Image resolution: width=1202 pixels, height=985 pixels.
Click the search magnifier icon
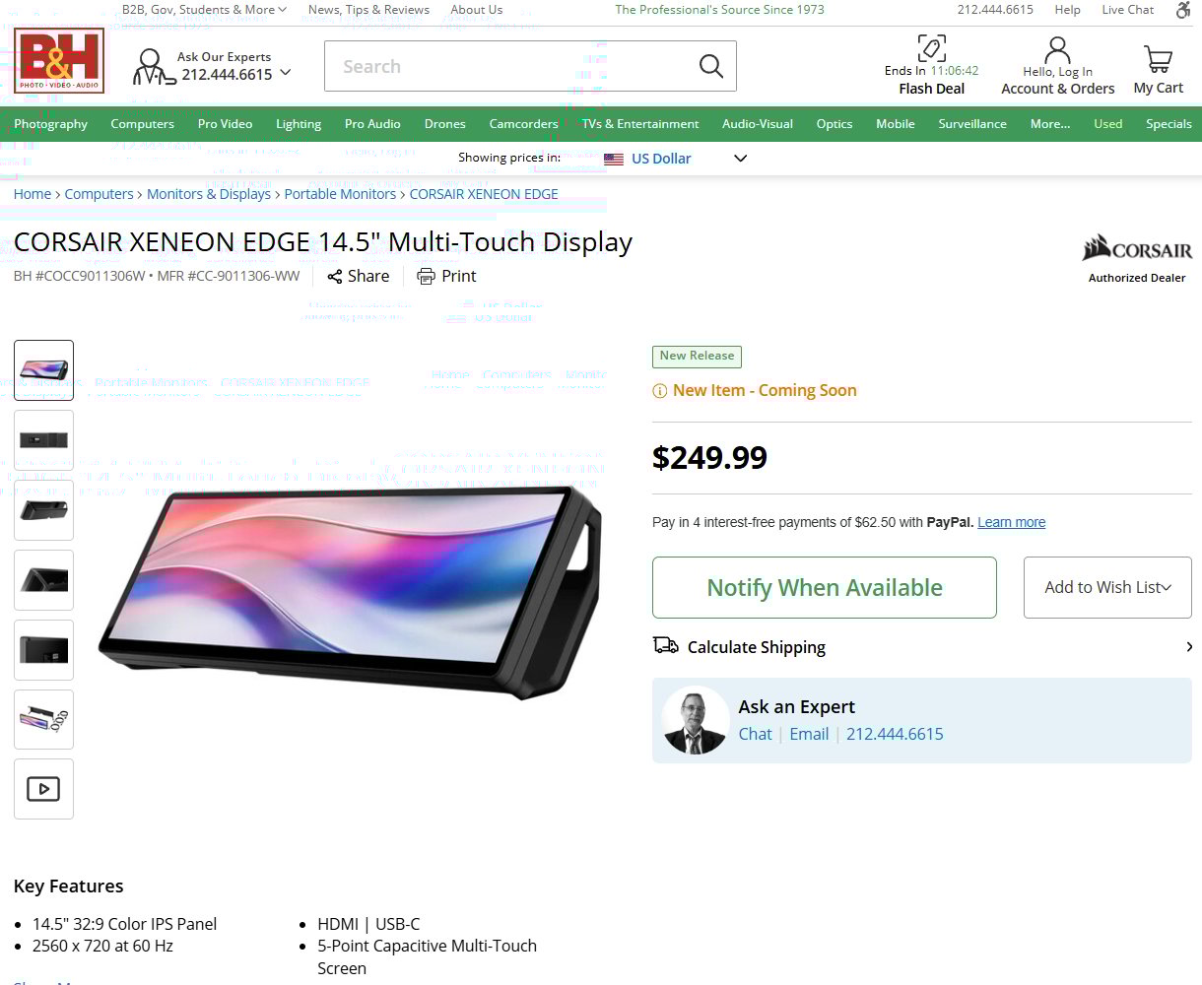click(710, 66)
